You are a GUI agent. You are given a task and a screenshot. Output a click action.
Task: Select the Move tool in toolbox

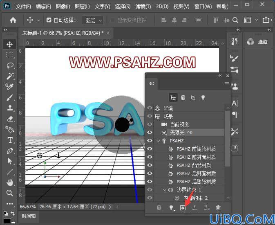(10, 45)
